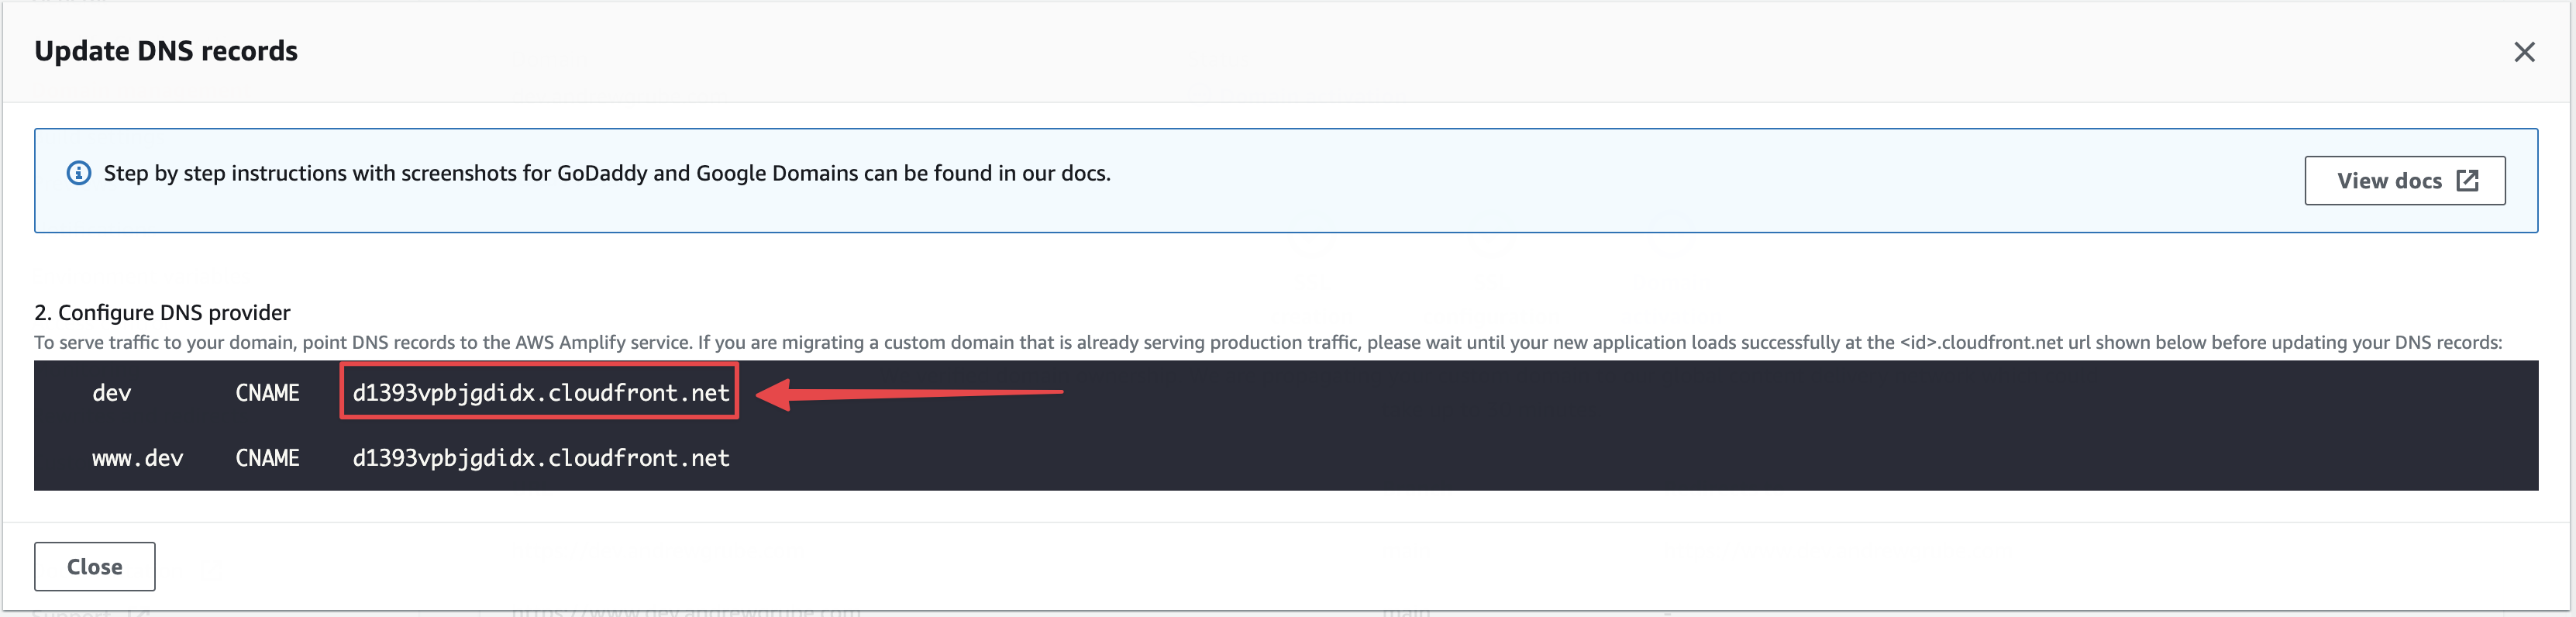Click the GoDaddy and Google Domains instructions text
Image resolution: width=2576 pixels, height=617 pixels.
point(607,173)
